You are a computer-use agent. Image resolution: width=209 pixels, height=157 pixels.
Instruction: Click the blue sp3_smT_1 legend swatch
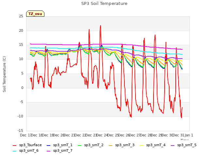(x=49, y=145)
